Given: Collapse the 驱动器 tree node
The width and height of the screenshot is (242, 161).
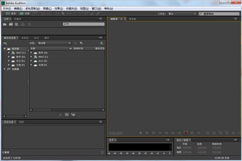Looking at the screenshot, I should pyautogui.click(x=4, y=49).
